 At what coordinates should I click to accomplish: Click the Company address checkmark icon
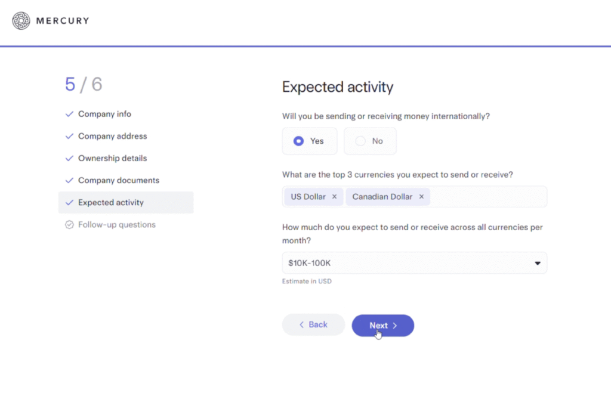69,136
